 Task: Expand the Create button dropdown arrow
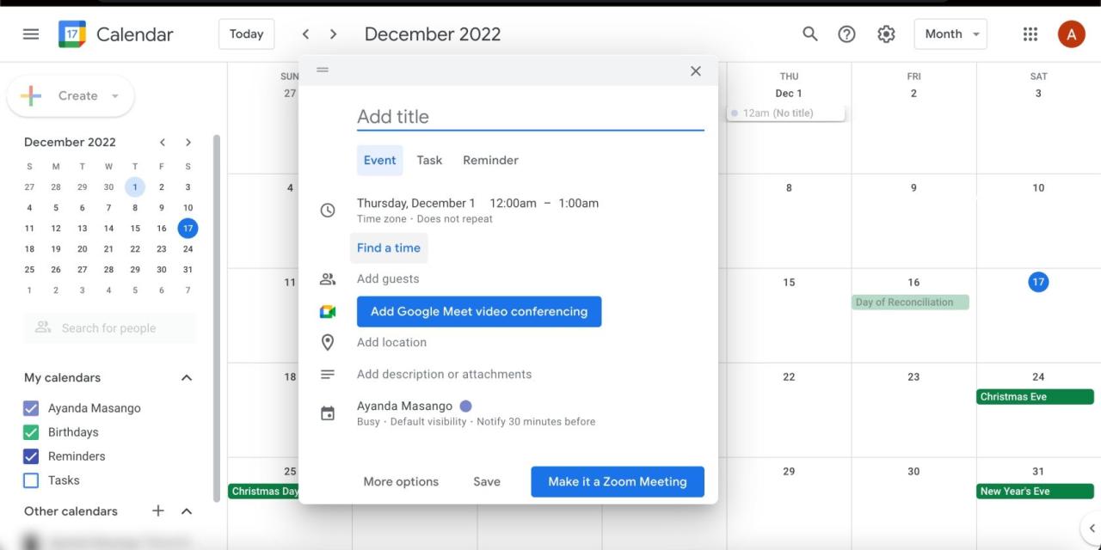point(115,96)
